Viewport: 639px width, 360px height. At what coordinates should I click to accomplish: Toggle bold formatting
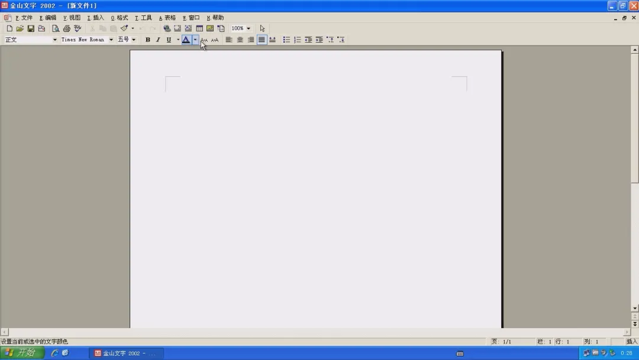click(x=147, y=40)
